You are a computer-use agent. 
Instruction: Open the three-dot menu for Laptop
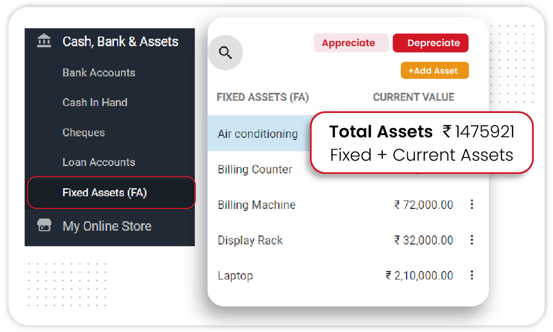coord(472,275)
